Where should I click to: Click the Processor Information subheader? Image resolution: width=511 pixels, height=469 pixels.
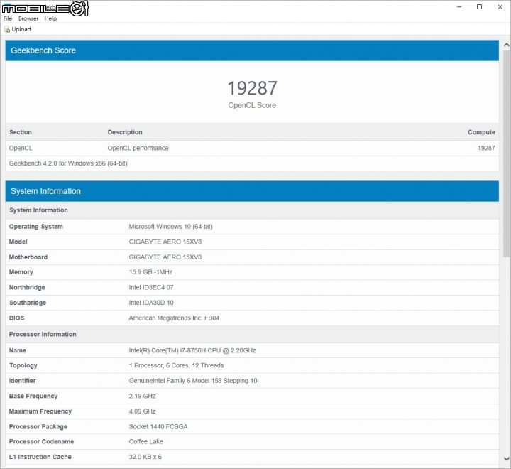[x=43, y=334]
